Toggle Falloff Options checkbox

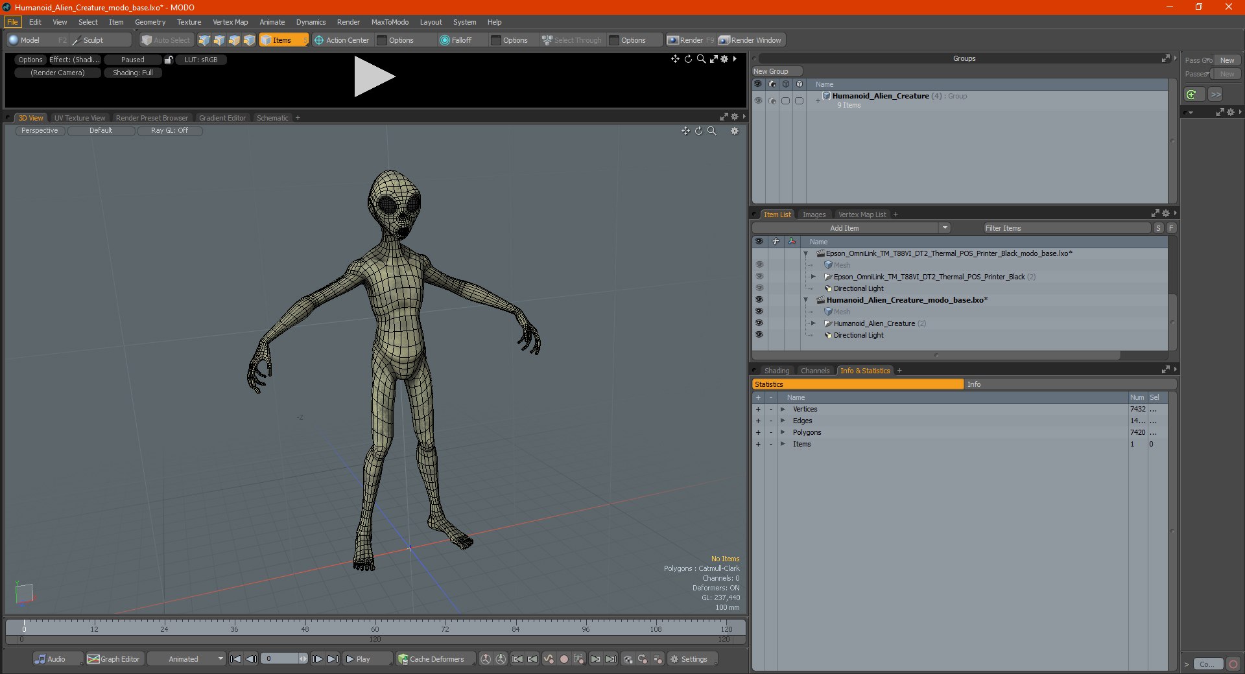coord(496,40)
